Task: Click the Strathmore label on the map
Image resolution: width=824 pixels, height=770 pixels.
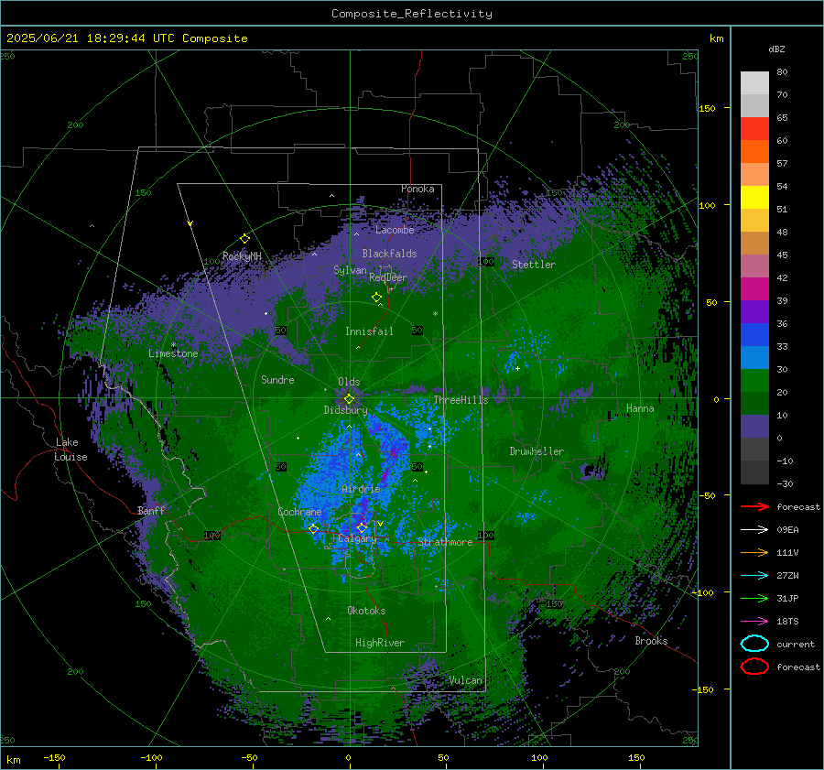Action: (x=445, y=542)
